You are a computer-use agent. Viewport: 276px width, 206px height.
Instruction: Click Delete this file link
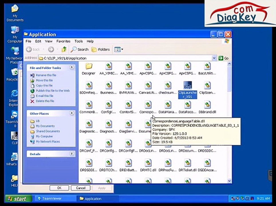click(x=45, y=101)
